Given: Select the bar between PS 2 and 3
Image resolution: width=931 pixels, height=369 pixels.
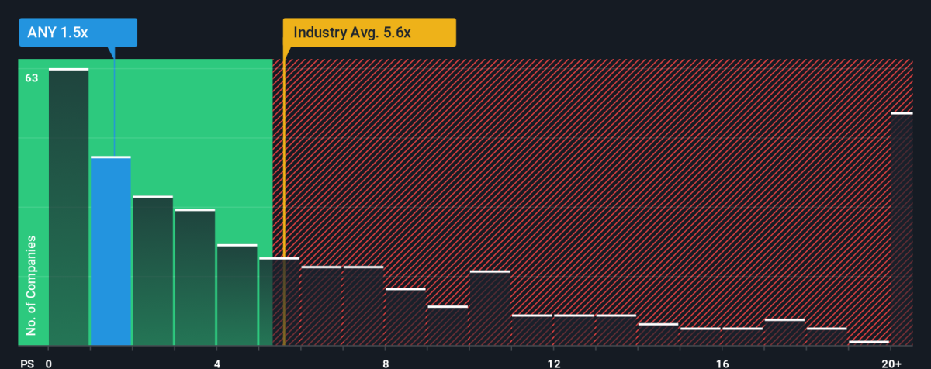Looking at the screenshot, I should tap(153, 271).
